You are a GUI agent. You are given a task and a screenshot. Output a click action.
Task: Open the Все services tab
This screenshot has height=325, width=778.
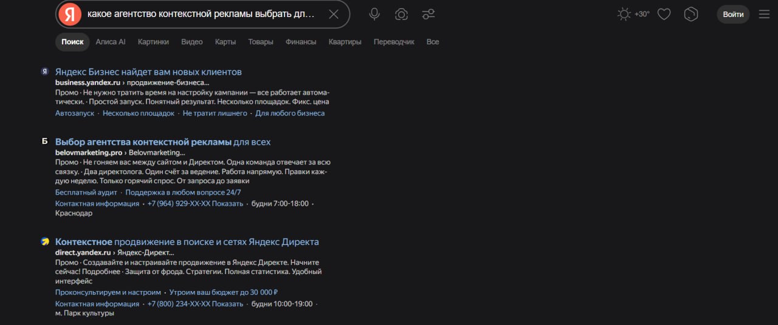(433, 42)
